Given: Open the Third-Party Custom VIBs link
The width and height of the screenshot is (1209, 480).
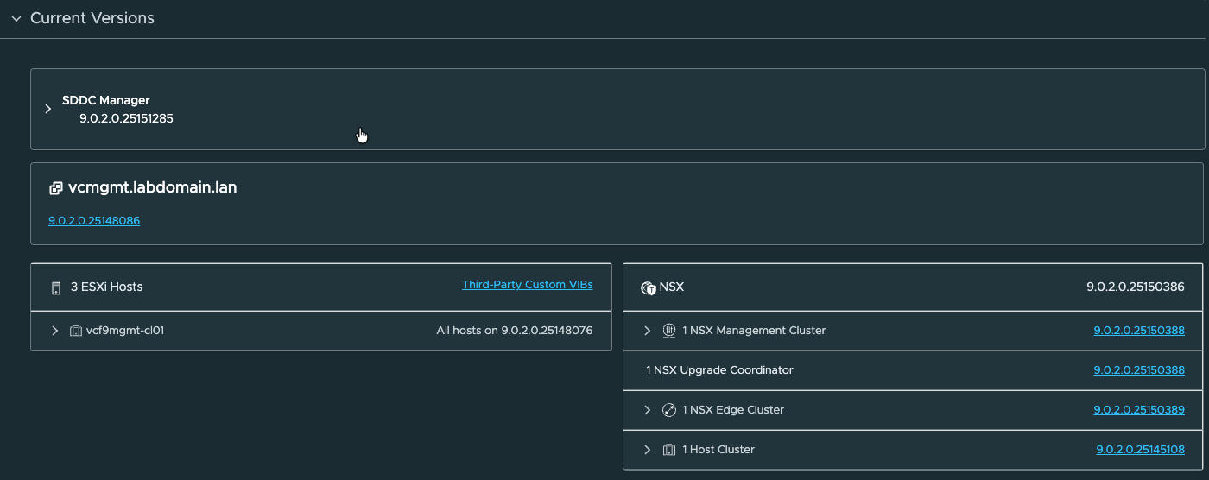Looking at the screenshot, I should [527, 285].
